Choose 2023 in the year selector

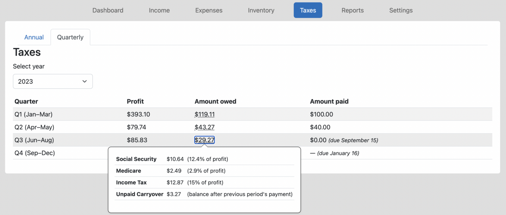(x=26, y=81)
